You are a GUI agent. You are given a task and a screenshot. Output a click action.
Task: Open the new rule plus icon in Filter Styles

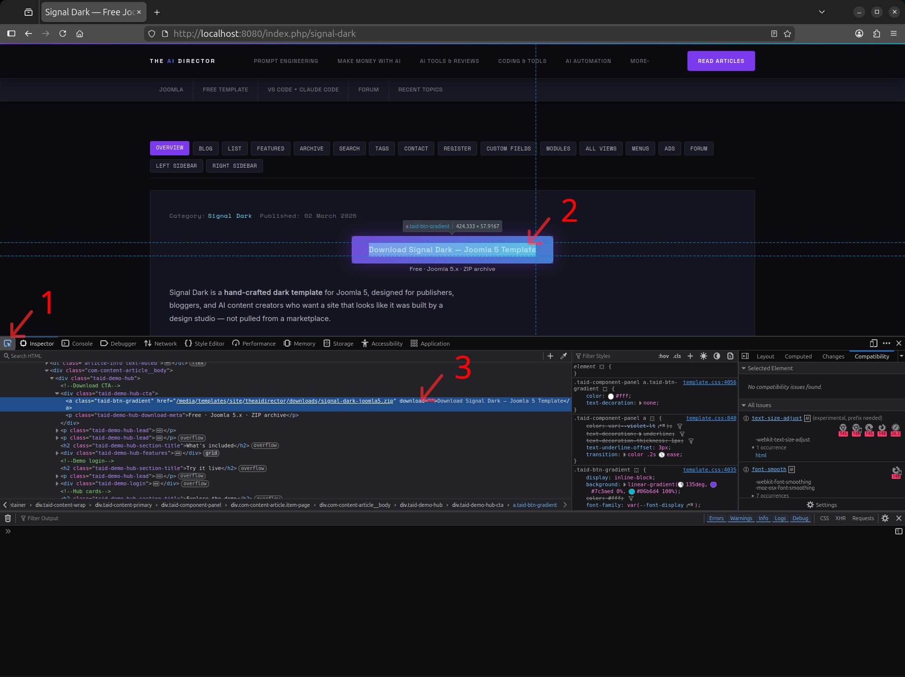point(690,355)
